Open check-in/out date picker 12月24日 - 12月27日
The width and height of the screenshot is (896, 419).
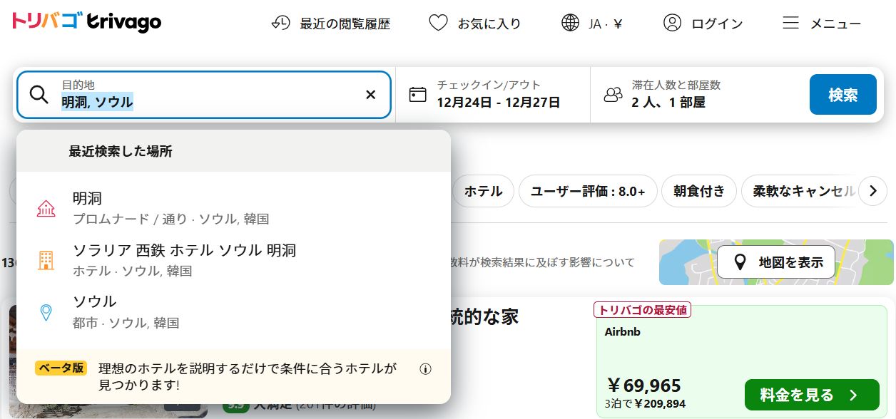(498, 102)
